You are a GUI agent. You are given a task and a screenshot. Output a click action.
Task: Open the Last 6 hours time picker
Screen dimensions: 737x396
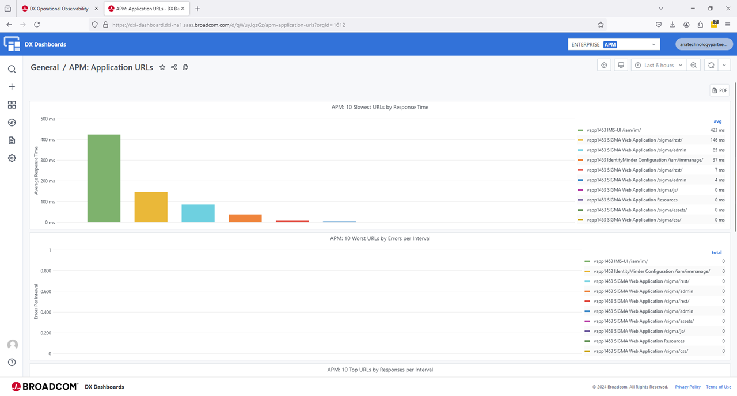click(x=658, y=66)
